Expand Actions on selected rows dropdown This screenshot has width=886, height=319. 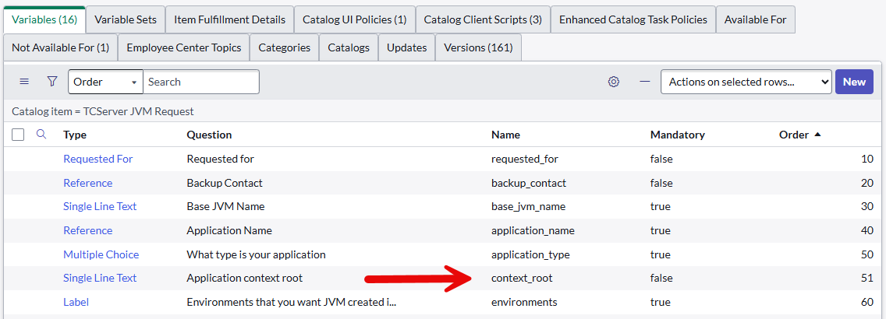point(746,82)
